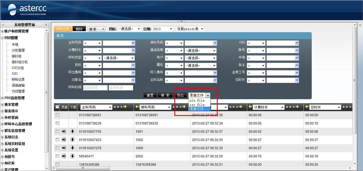
Task: Download recording for call 013510027279
Action: click(73, 148)
